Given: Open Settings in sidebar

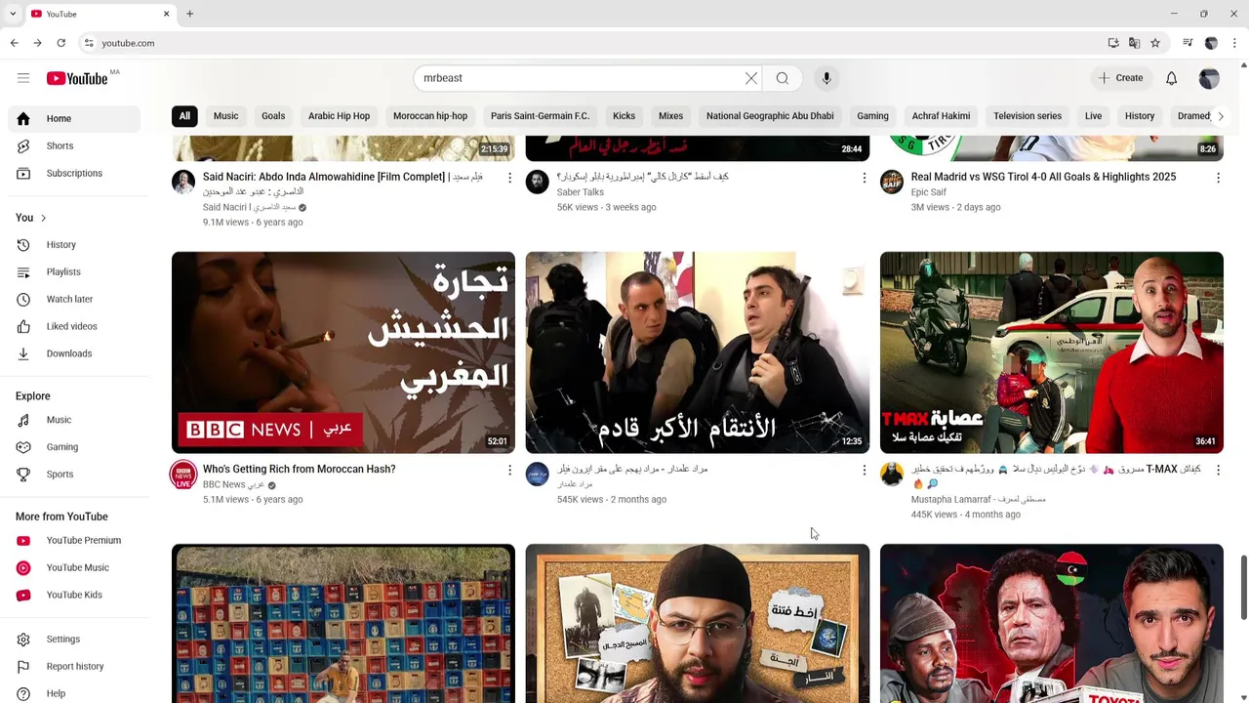Looking at the screenshot, I should point(74,639).
